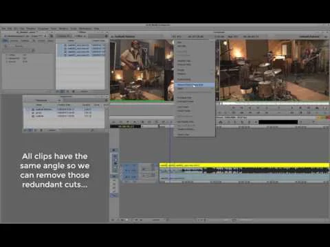
Task: Open the Marketplace menu
Action: (x=85, y=29)
